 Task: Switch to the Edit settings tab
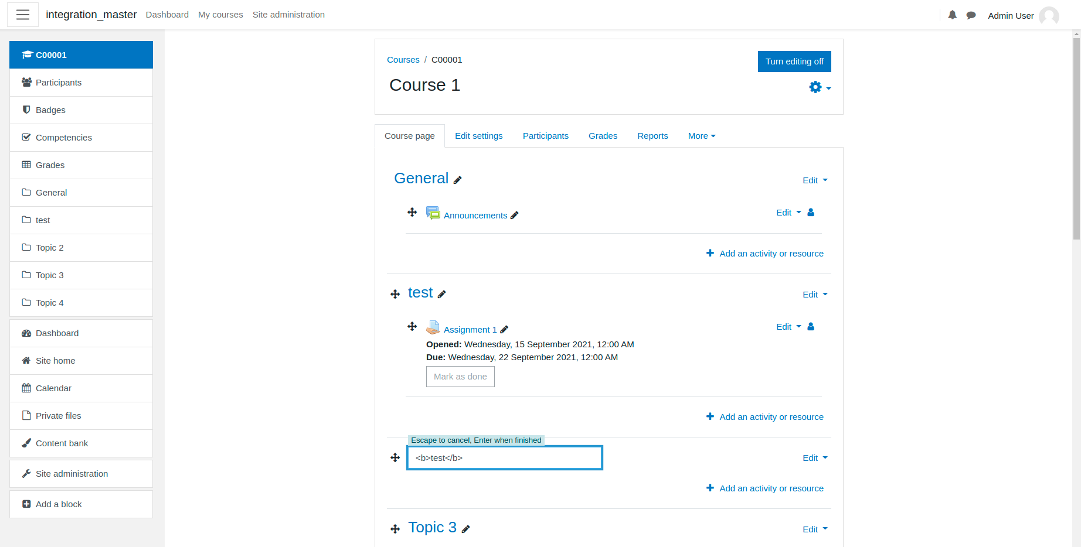pos(479,136)
